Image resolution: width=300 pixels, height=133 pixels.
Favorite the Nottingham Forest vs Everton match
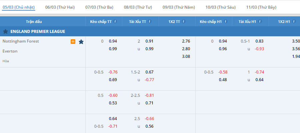click(x=81, y=42)
